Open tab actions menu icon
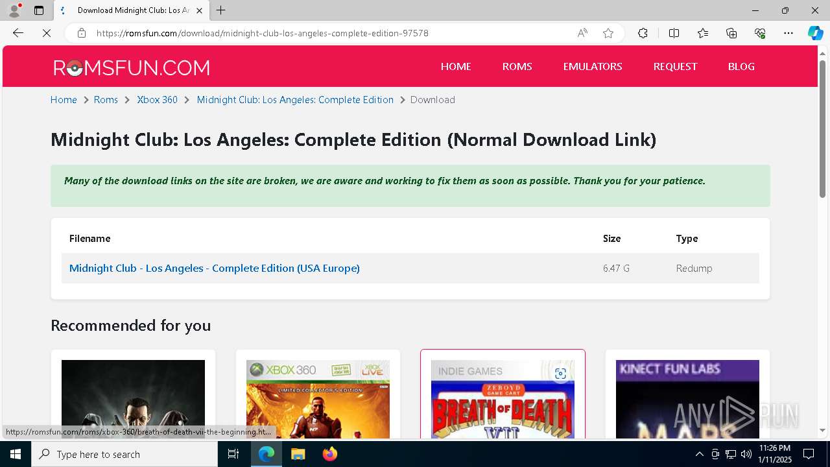 tap(39, 10)
